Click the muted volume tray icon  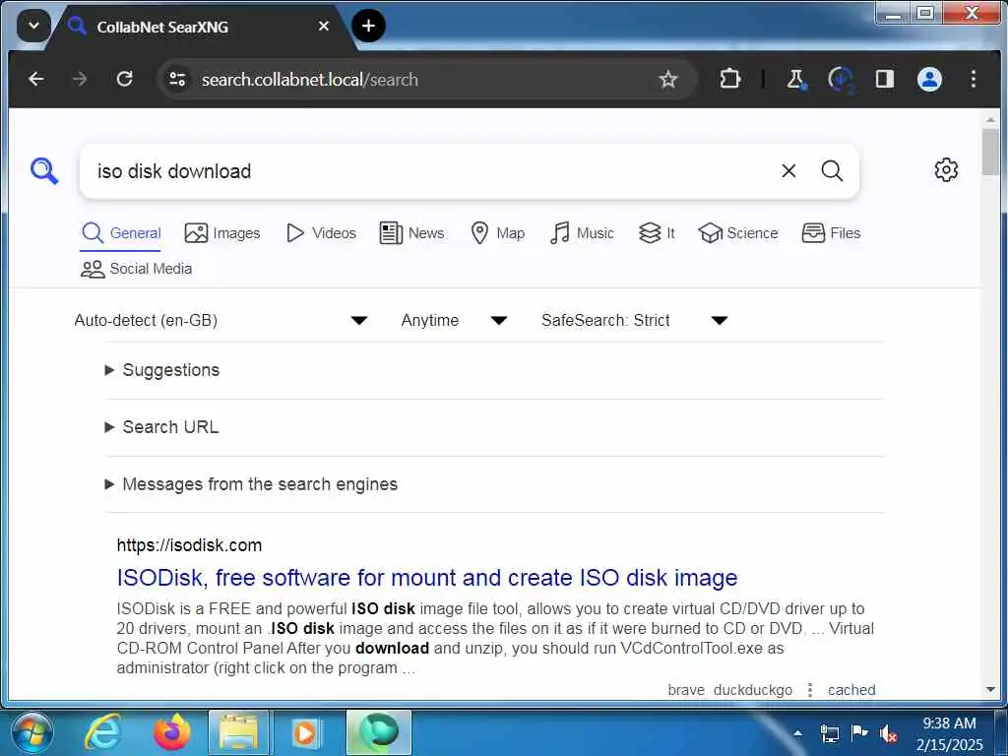889,733
